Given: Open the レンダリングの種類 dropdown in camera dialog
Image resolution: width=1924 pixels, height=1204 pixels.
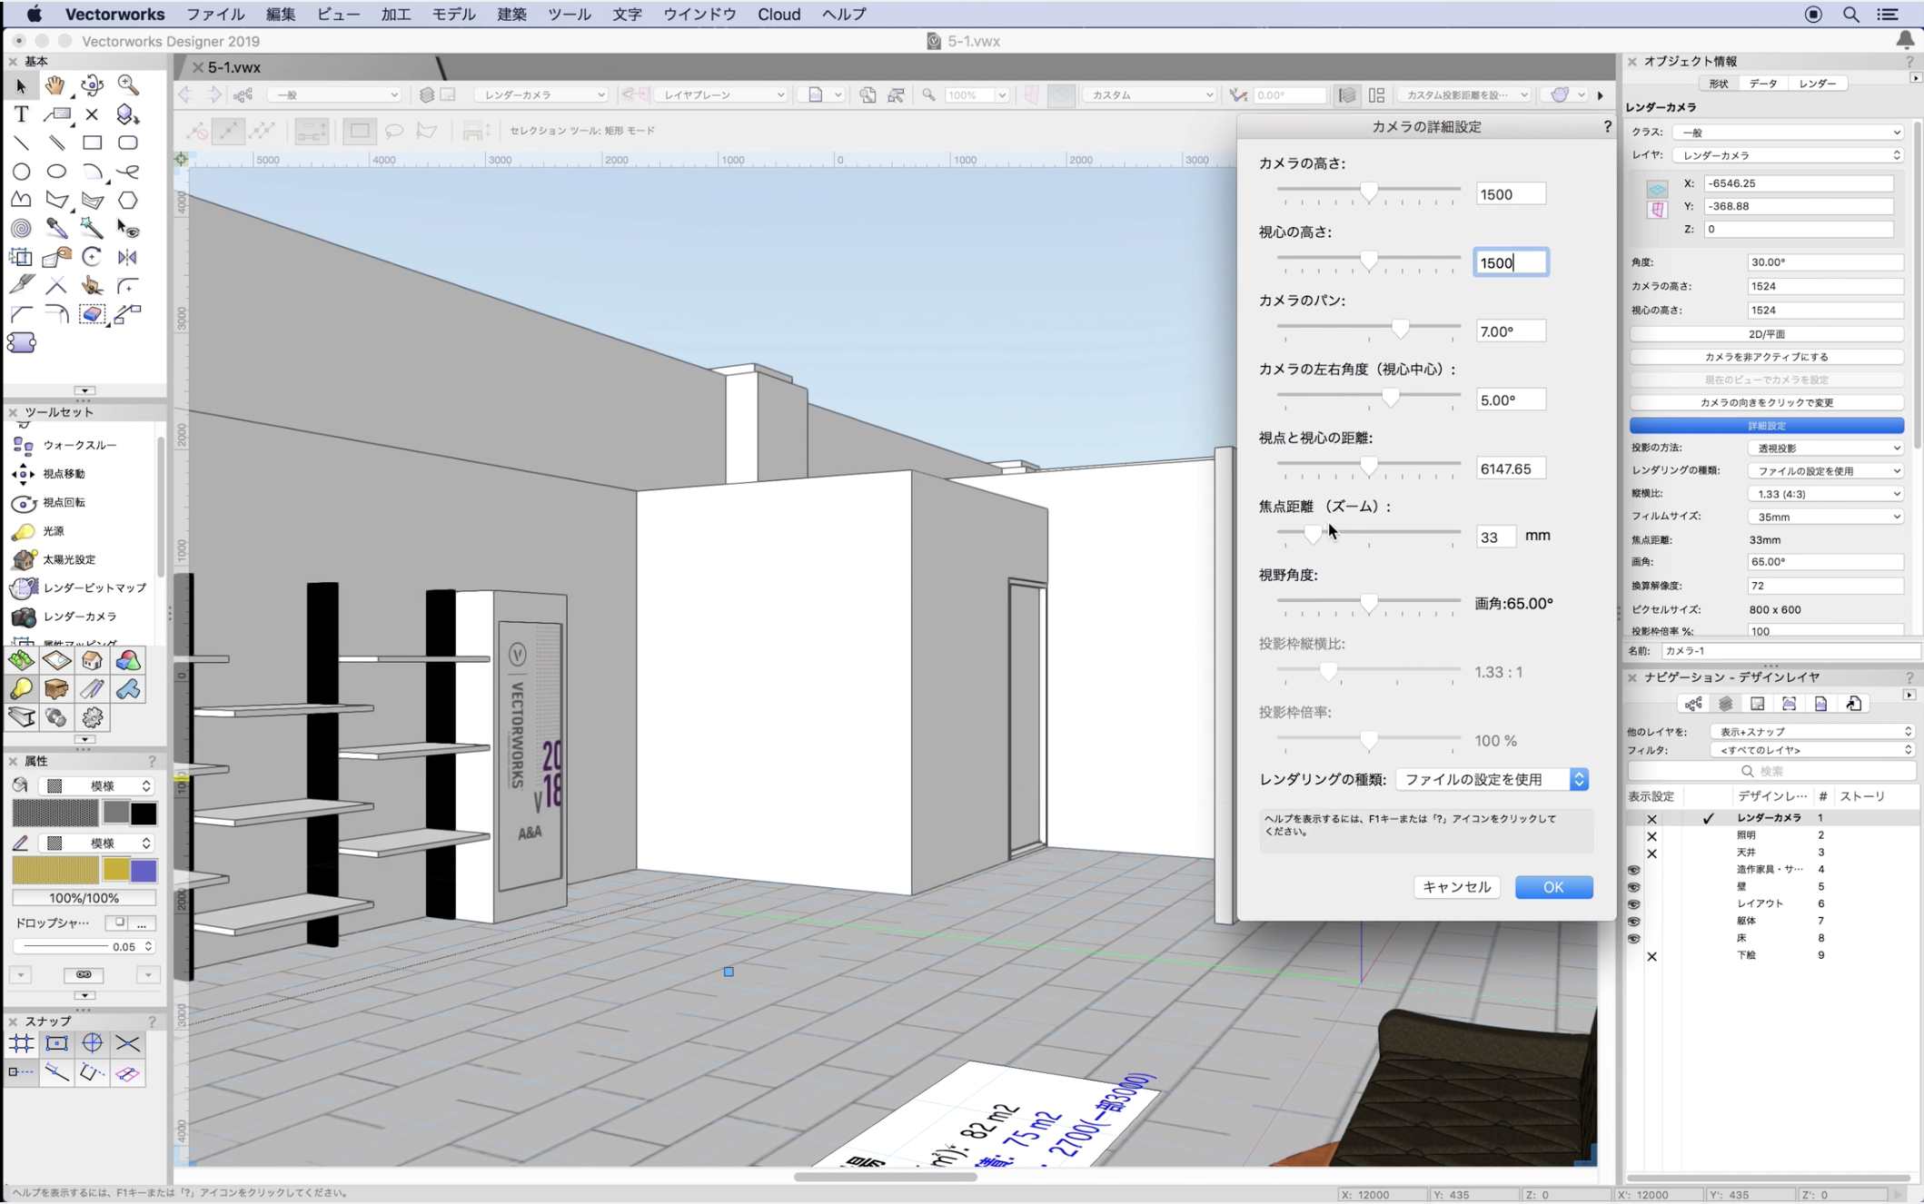Looking at the screenshot, I should click(1492, 779).
